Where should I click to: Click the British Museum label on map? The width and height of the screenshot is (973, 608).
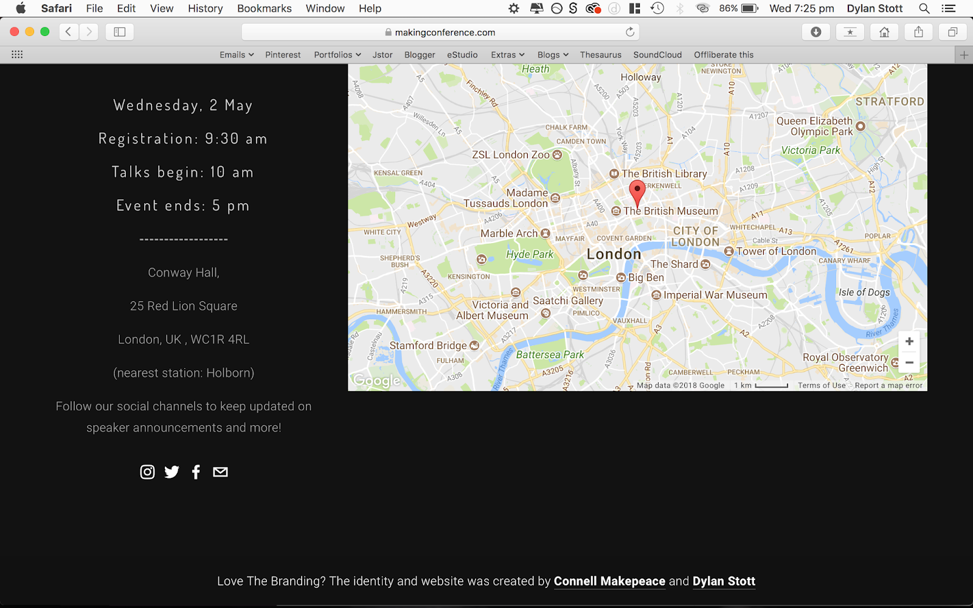pos(671,211)
